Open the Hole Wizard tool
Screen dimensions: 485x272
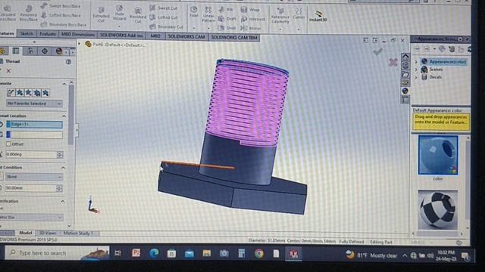pyautogui.click(x=120, y=12)
